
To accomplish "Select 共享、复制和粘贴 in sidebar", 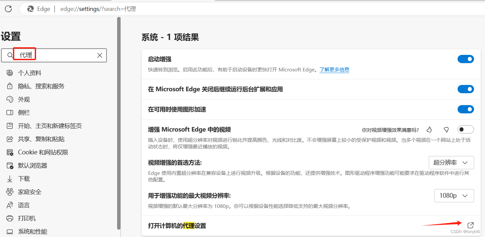I will (x=41, y=139).
